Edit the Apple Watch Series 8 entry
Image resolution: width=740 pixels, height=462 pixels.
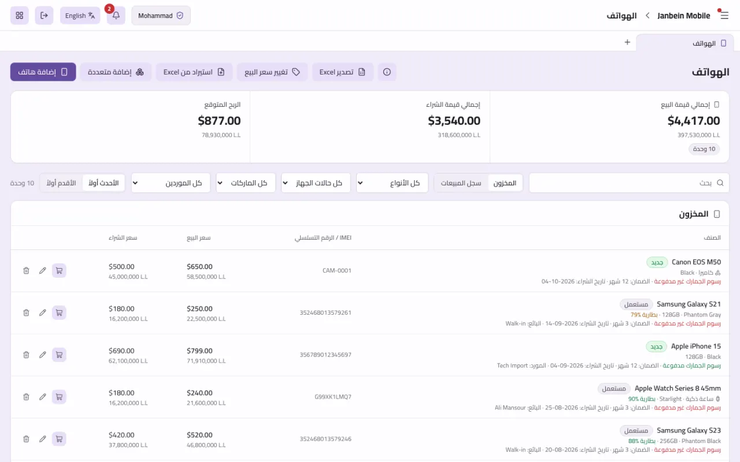click(x=42, y=397)
